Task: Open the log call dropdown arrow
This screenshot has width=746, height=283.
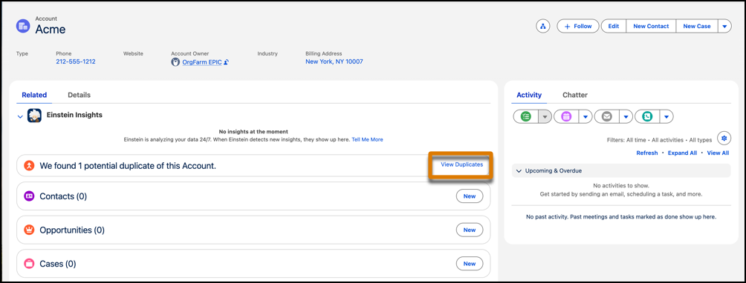Action: [x=666, y=116]
